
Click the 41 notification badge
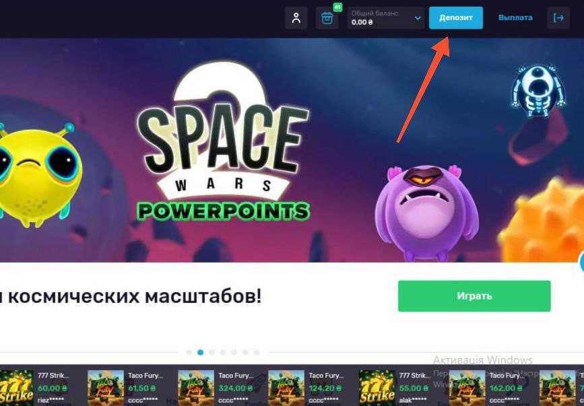pos(337,7)
